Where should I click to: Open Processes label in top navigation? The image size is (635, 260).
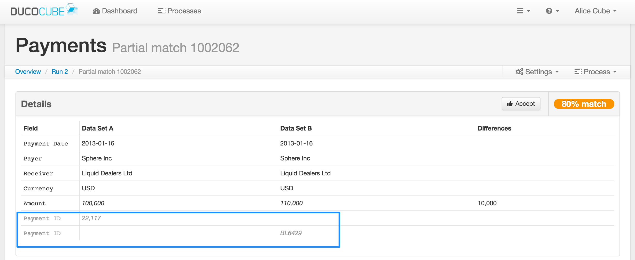point(184,11)
